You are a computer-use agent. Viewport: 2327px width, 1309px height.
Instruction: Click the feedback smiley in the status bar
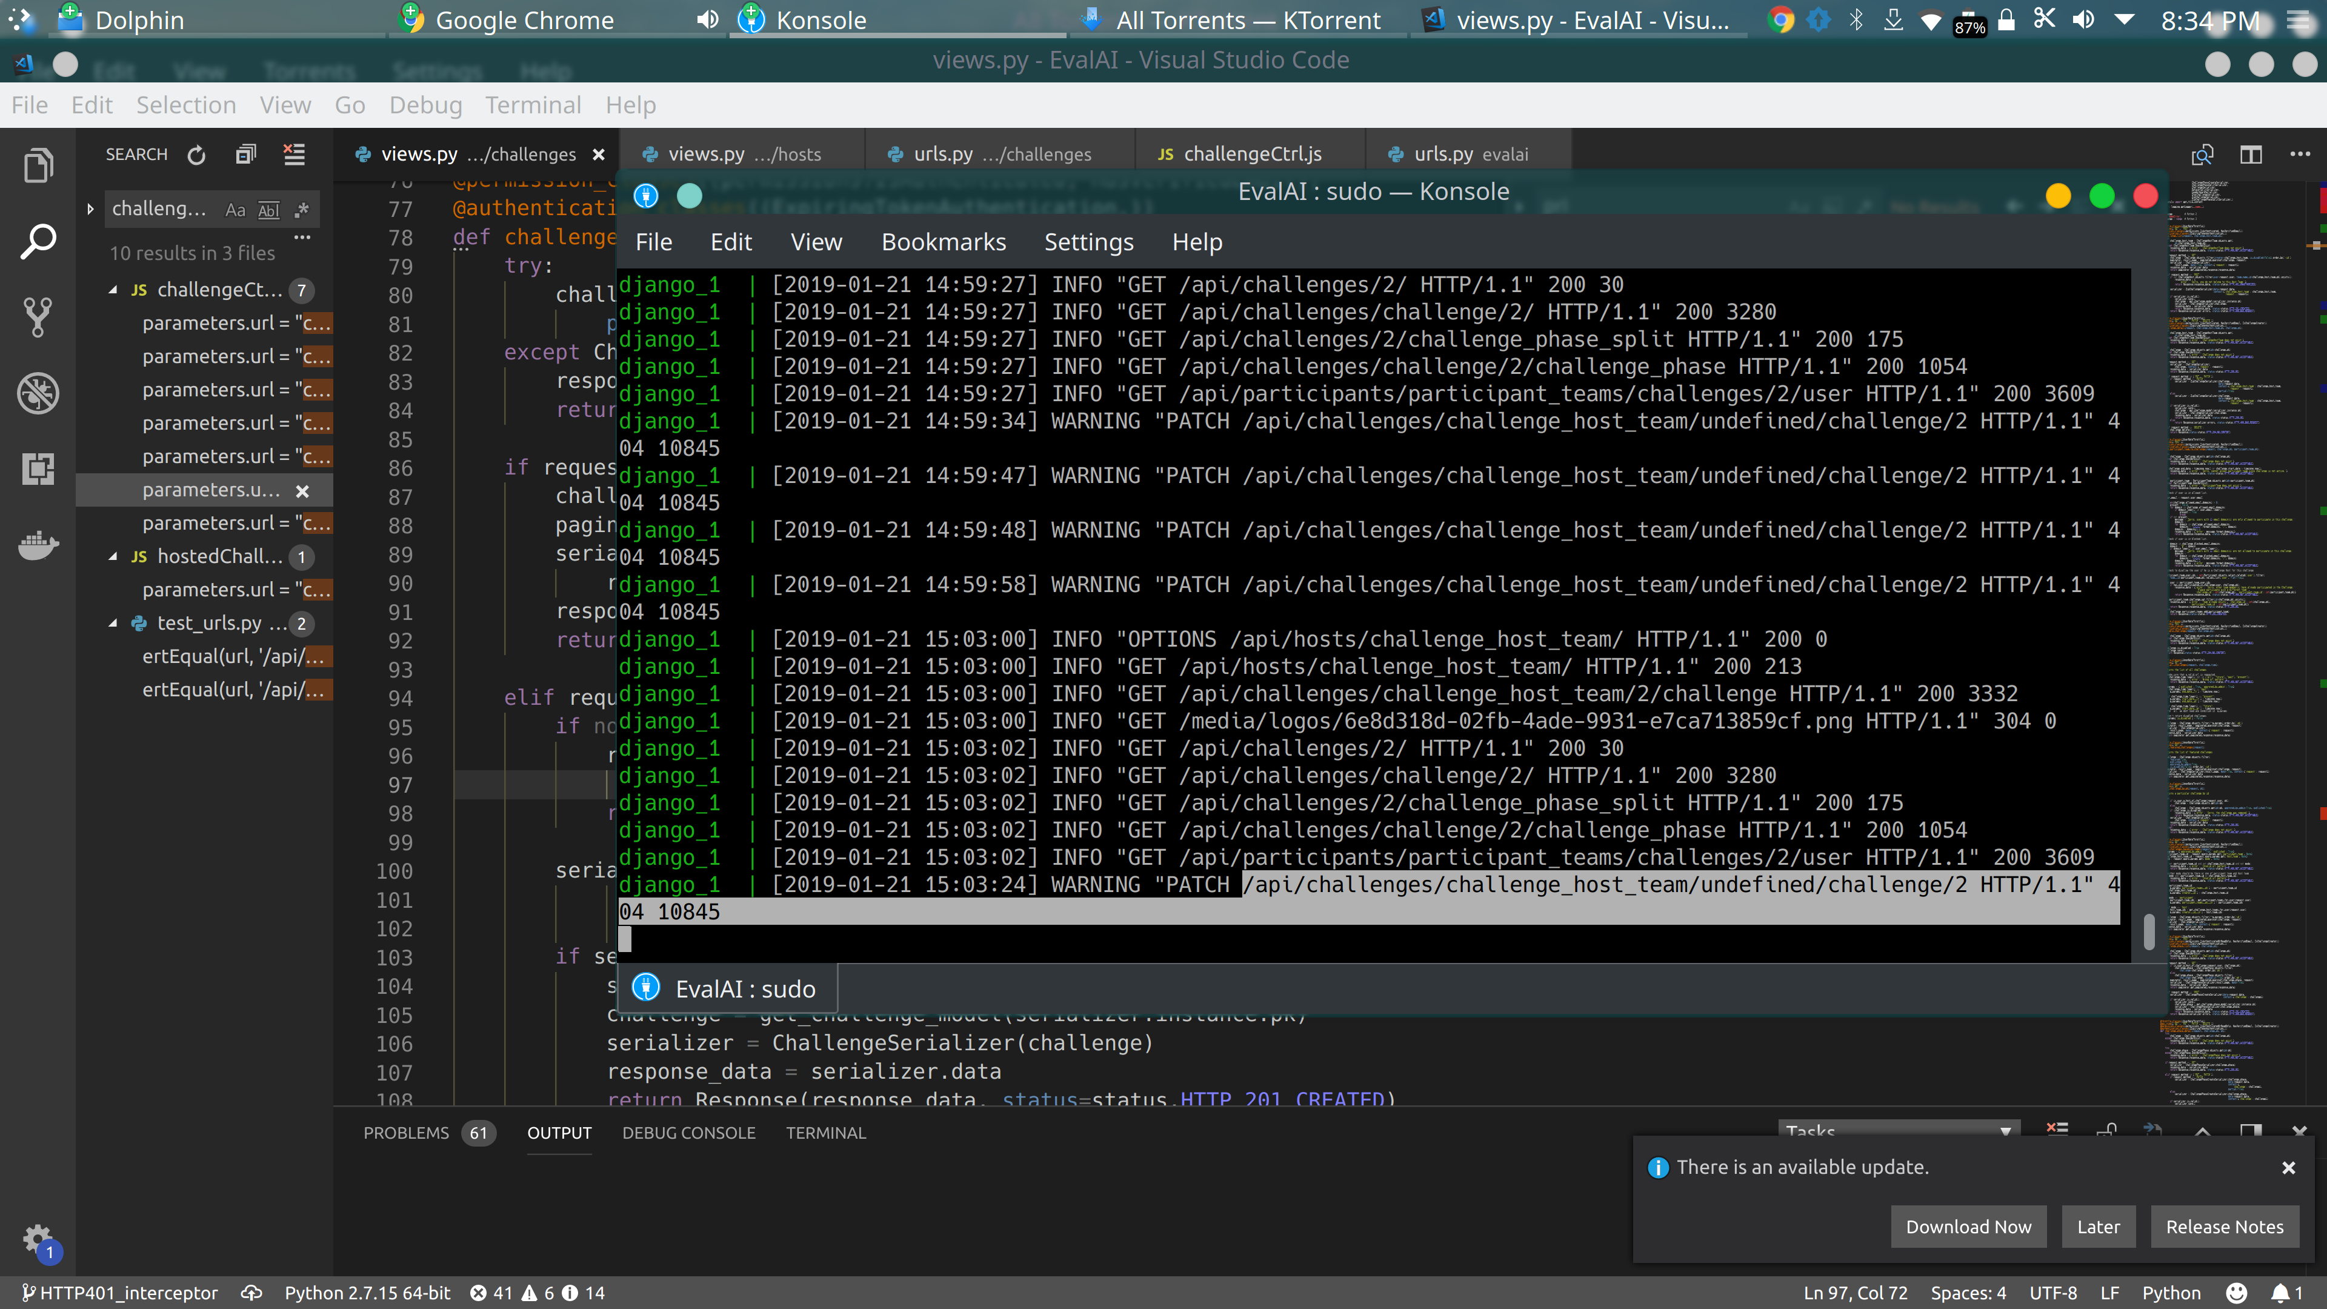2235,1293
